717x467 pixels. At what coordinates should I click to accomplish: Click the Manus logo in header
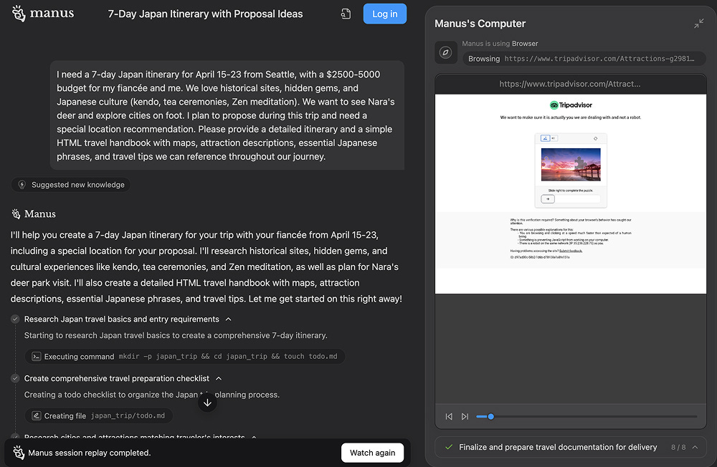coord(42,14)
